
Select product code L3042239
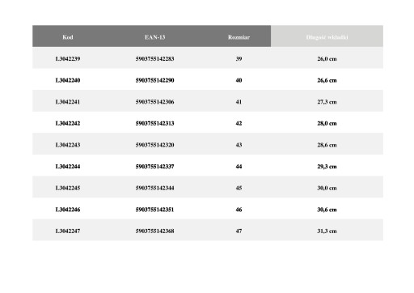[x=68, y=59]
